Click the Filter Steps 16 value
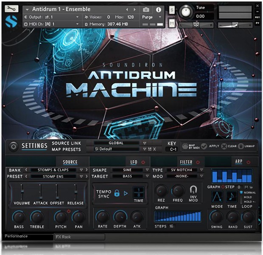Viewport: 263px width, 255px height. click(x=171, y=226)
